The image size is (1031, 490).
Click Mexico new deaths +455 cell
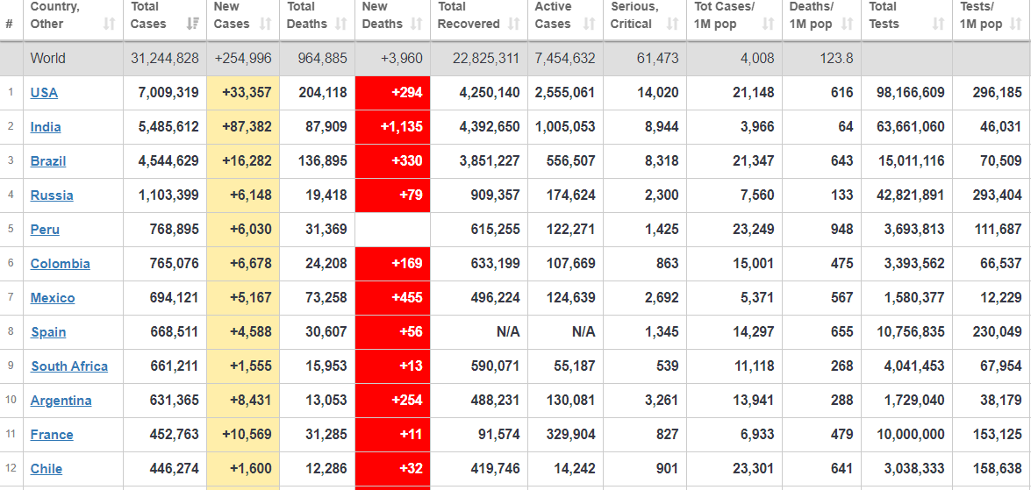point(392,297)
